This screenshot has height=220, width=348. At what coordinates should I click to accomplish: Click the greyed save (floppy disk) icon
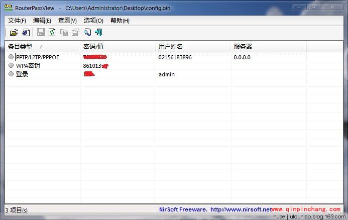pyautogui.click(x=41, y=33)
